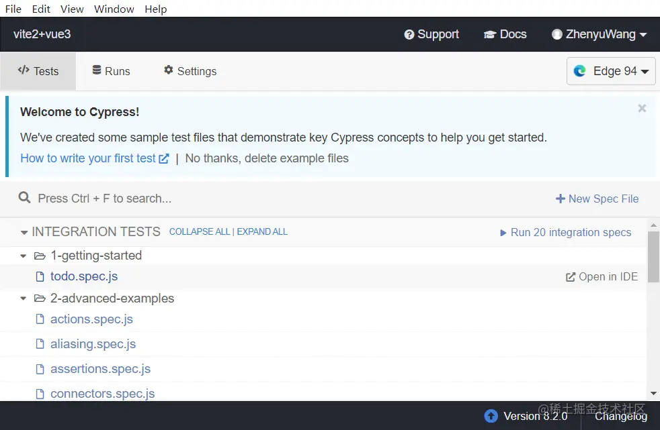Screen dimensions: 660x430
Task: Switch to the Runs tab
Action: point(111,71)
